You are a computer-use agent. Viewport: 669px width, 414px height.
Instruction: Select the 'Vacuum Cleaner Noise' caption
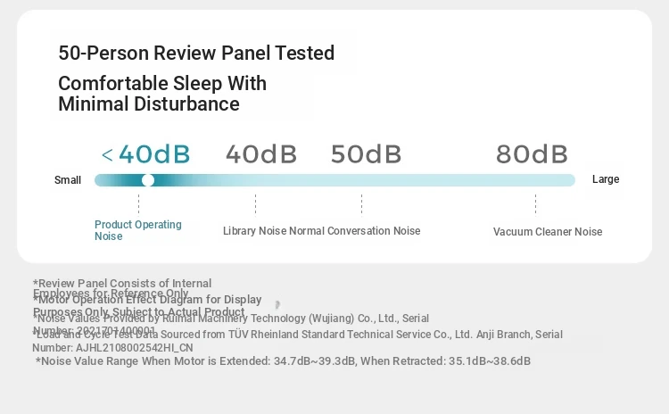pos(548,232)
